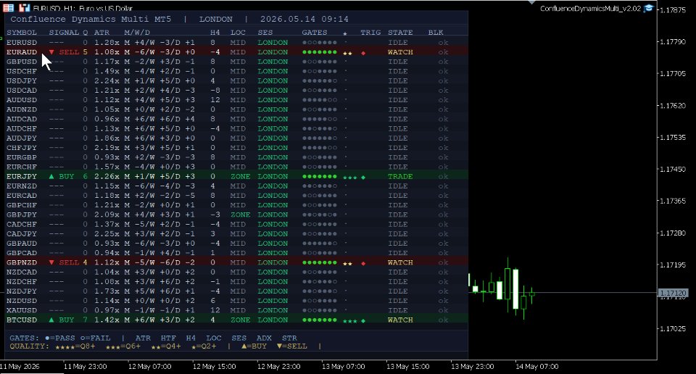
Task: Click the ConfluenceDynamicsMulti expert advisor hat icon
Action: point(648,8)
